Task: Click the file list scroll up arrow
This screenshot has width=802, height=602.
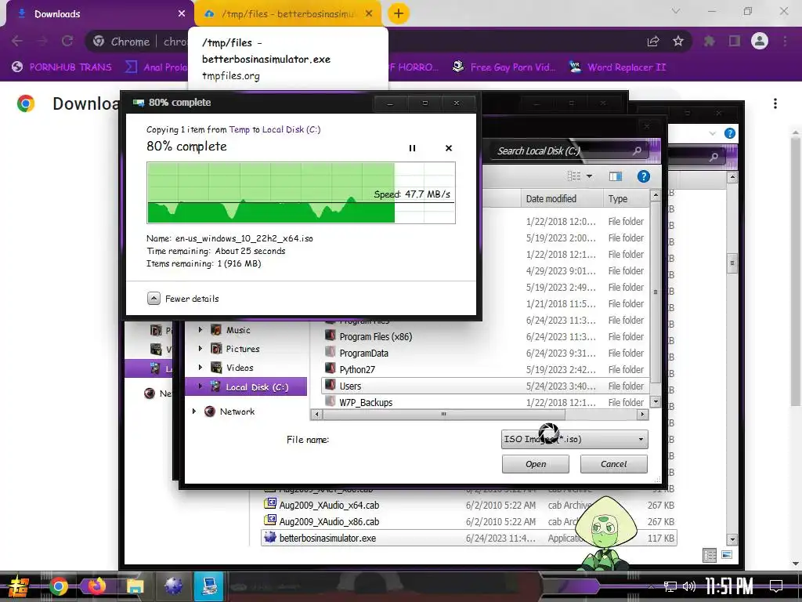Action: pyautogui.click(x=656, y=195)
